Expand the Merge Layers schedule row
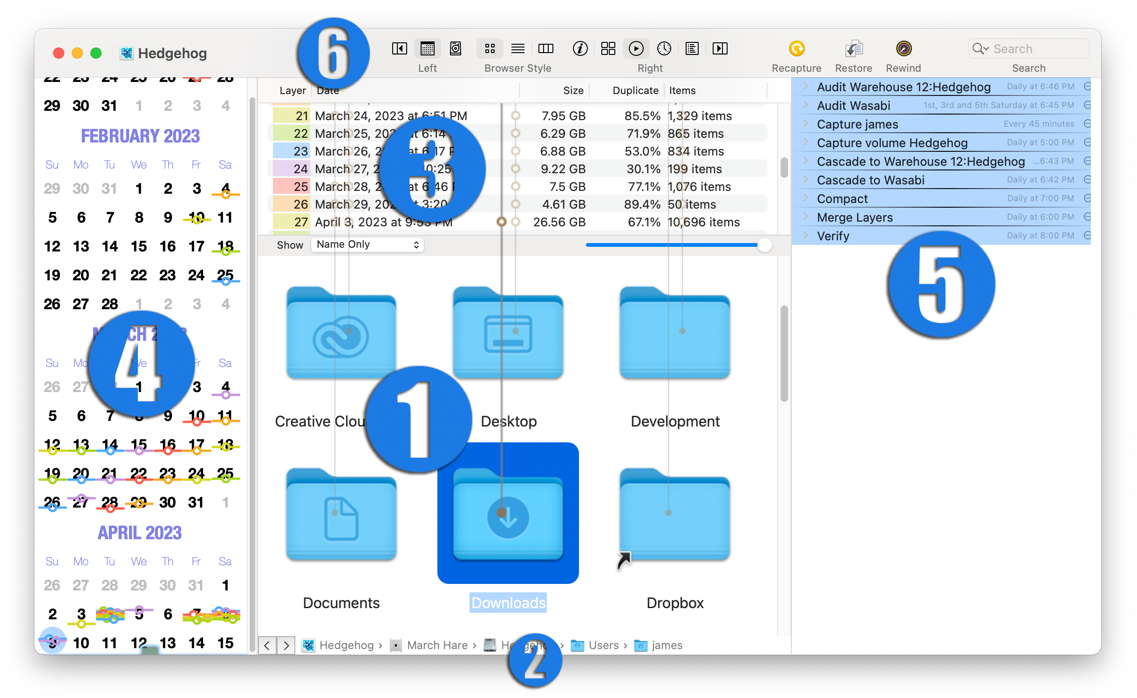Viewport: 1137px width, 698px height. (x=805, y=217)
